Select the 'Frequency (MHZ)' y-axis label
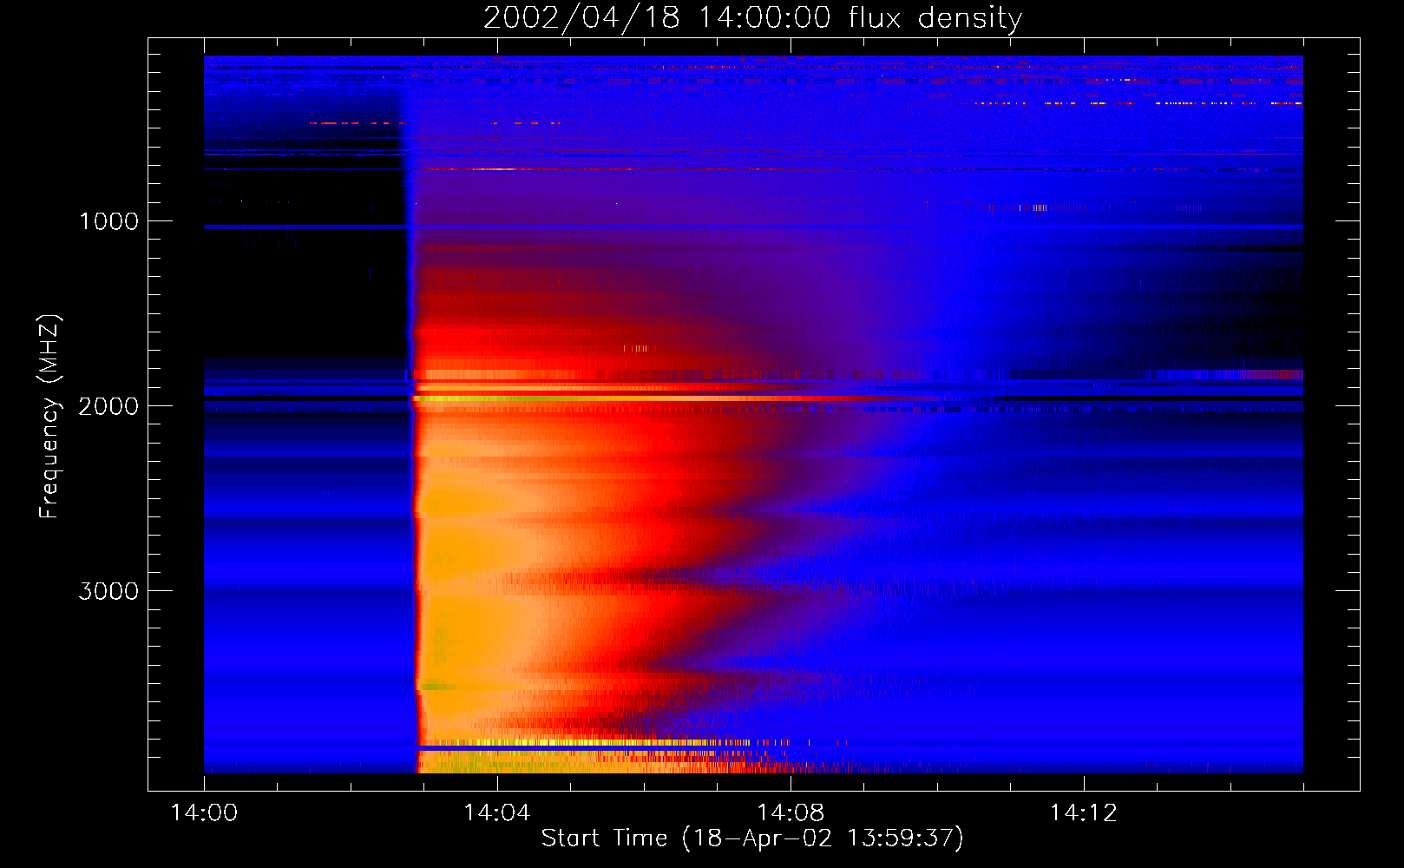Screen dimensions: 1404x868 [49, 417]
